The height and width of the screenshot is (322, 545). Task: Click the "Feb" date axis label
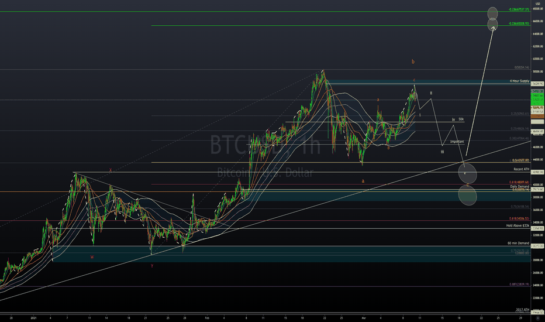pyautogui.click(x=207, y=318)
